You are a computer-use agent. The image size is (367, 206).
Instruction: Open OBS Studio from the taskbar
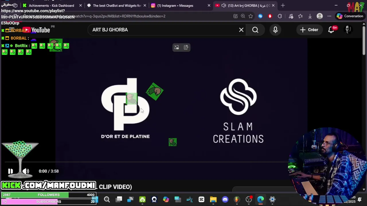pyautogui.click(x=249, y=199)
